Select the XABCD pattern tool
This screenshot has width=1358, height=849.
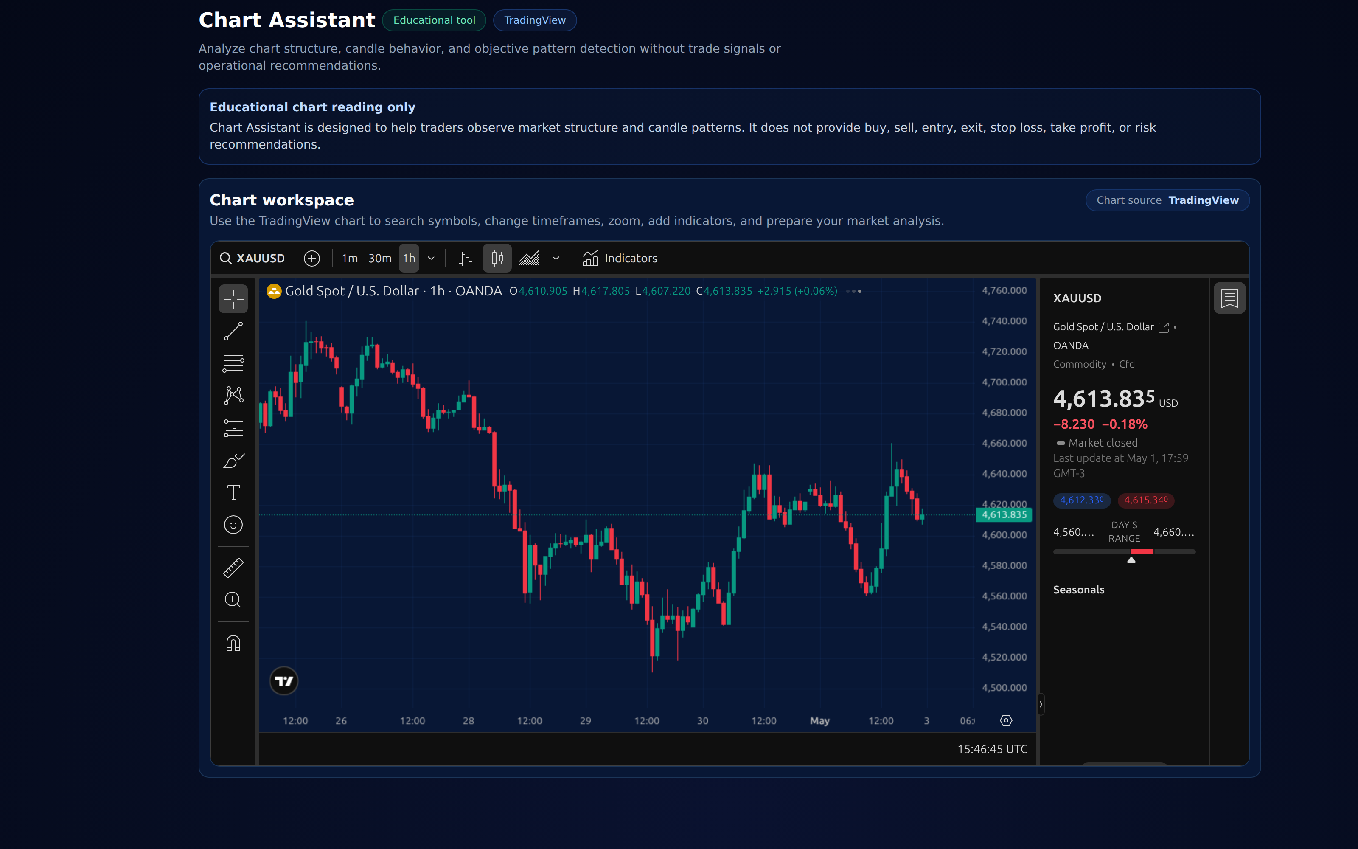(x=233, y=395)
